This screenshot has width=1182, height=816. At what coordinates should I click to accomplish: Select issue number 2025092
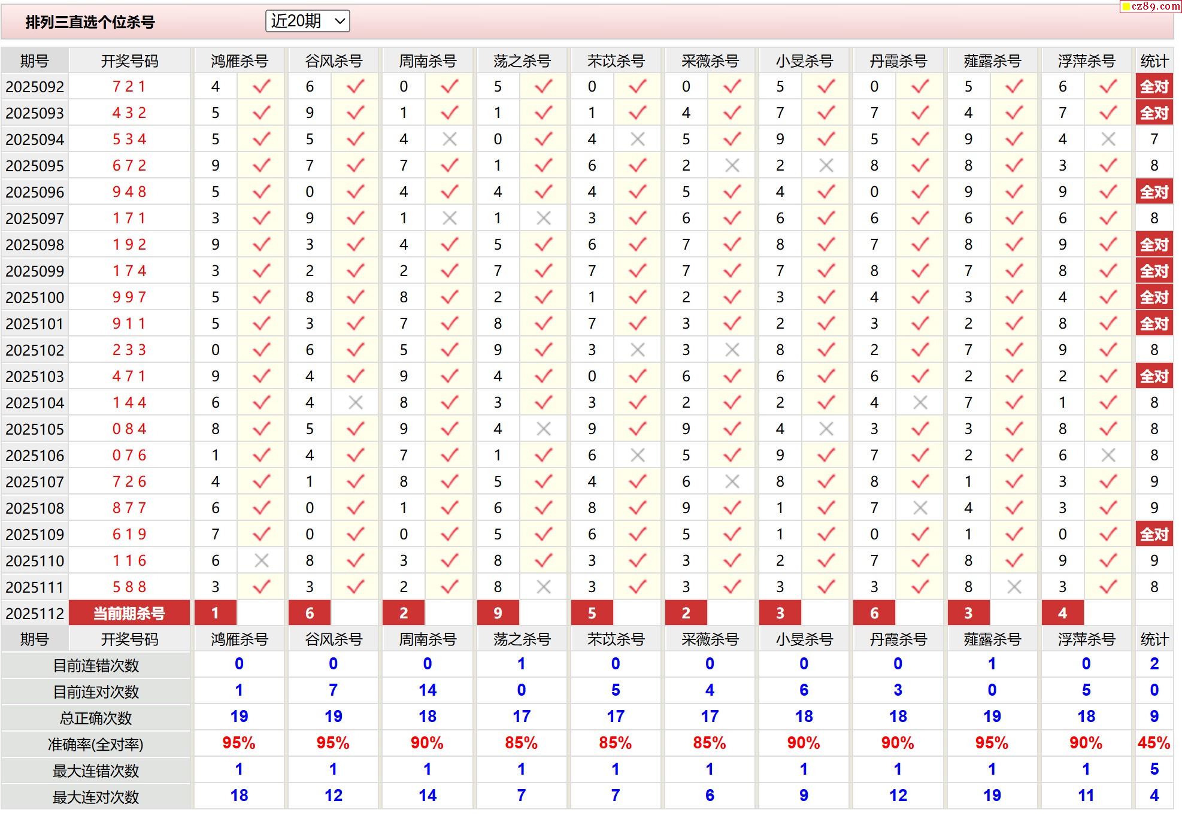point(35,87)
